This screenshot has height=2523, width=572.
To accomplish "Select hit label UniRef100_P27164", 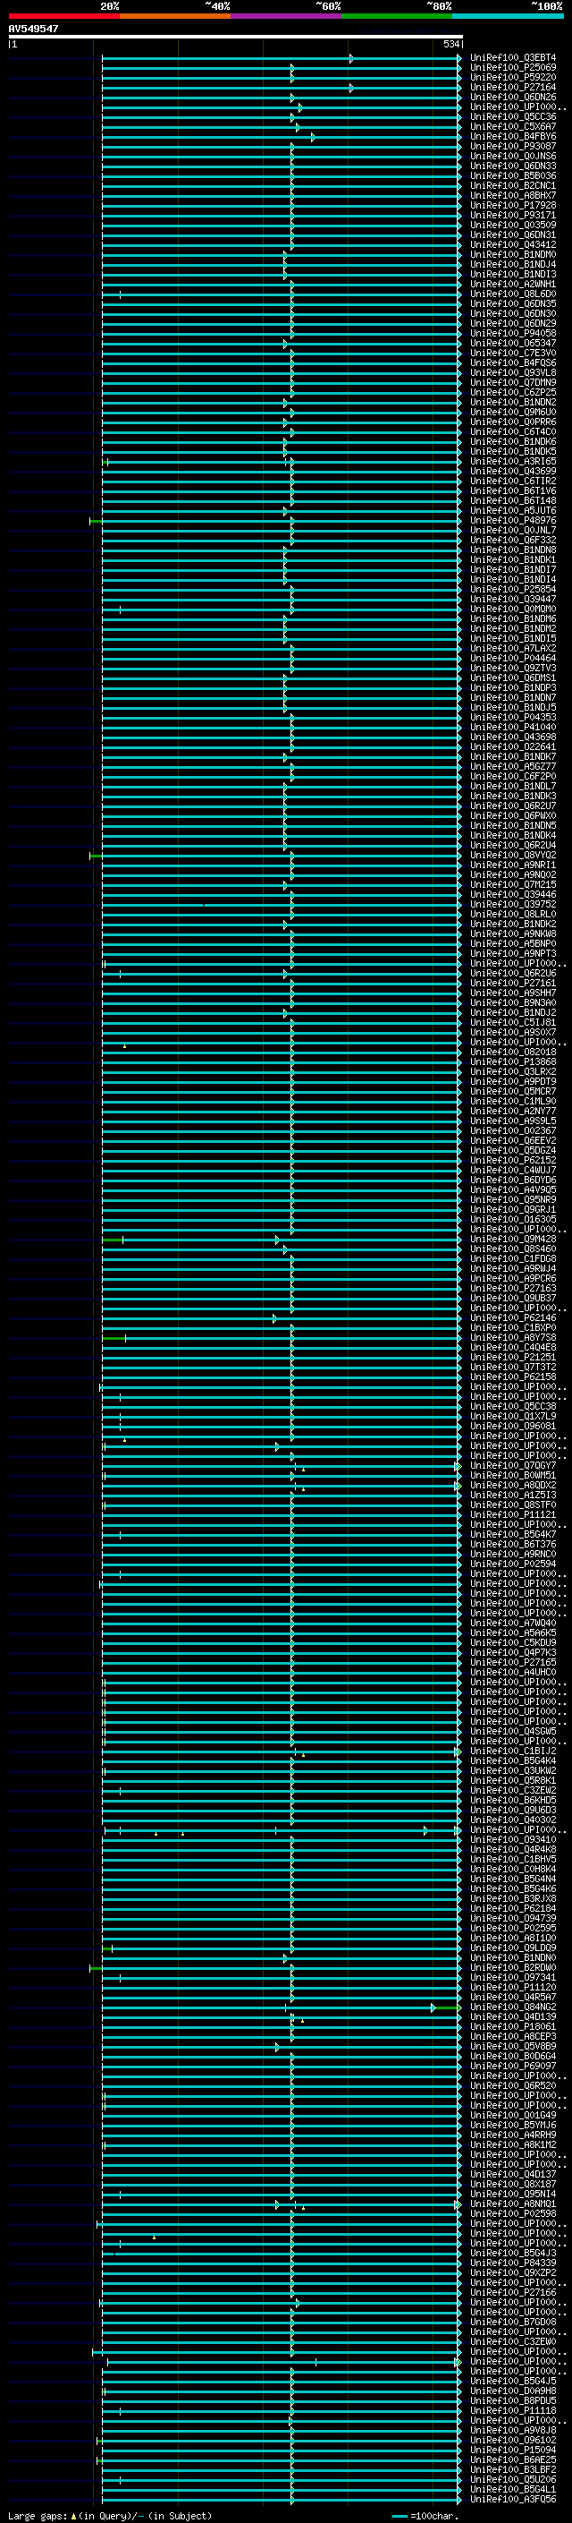I will [512, 87].
